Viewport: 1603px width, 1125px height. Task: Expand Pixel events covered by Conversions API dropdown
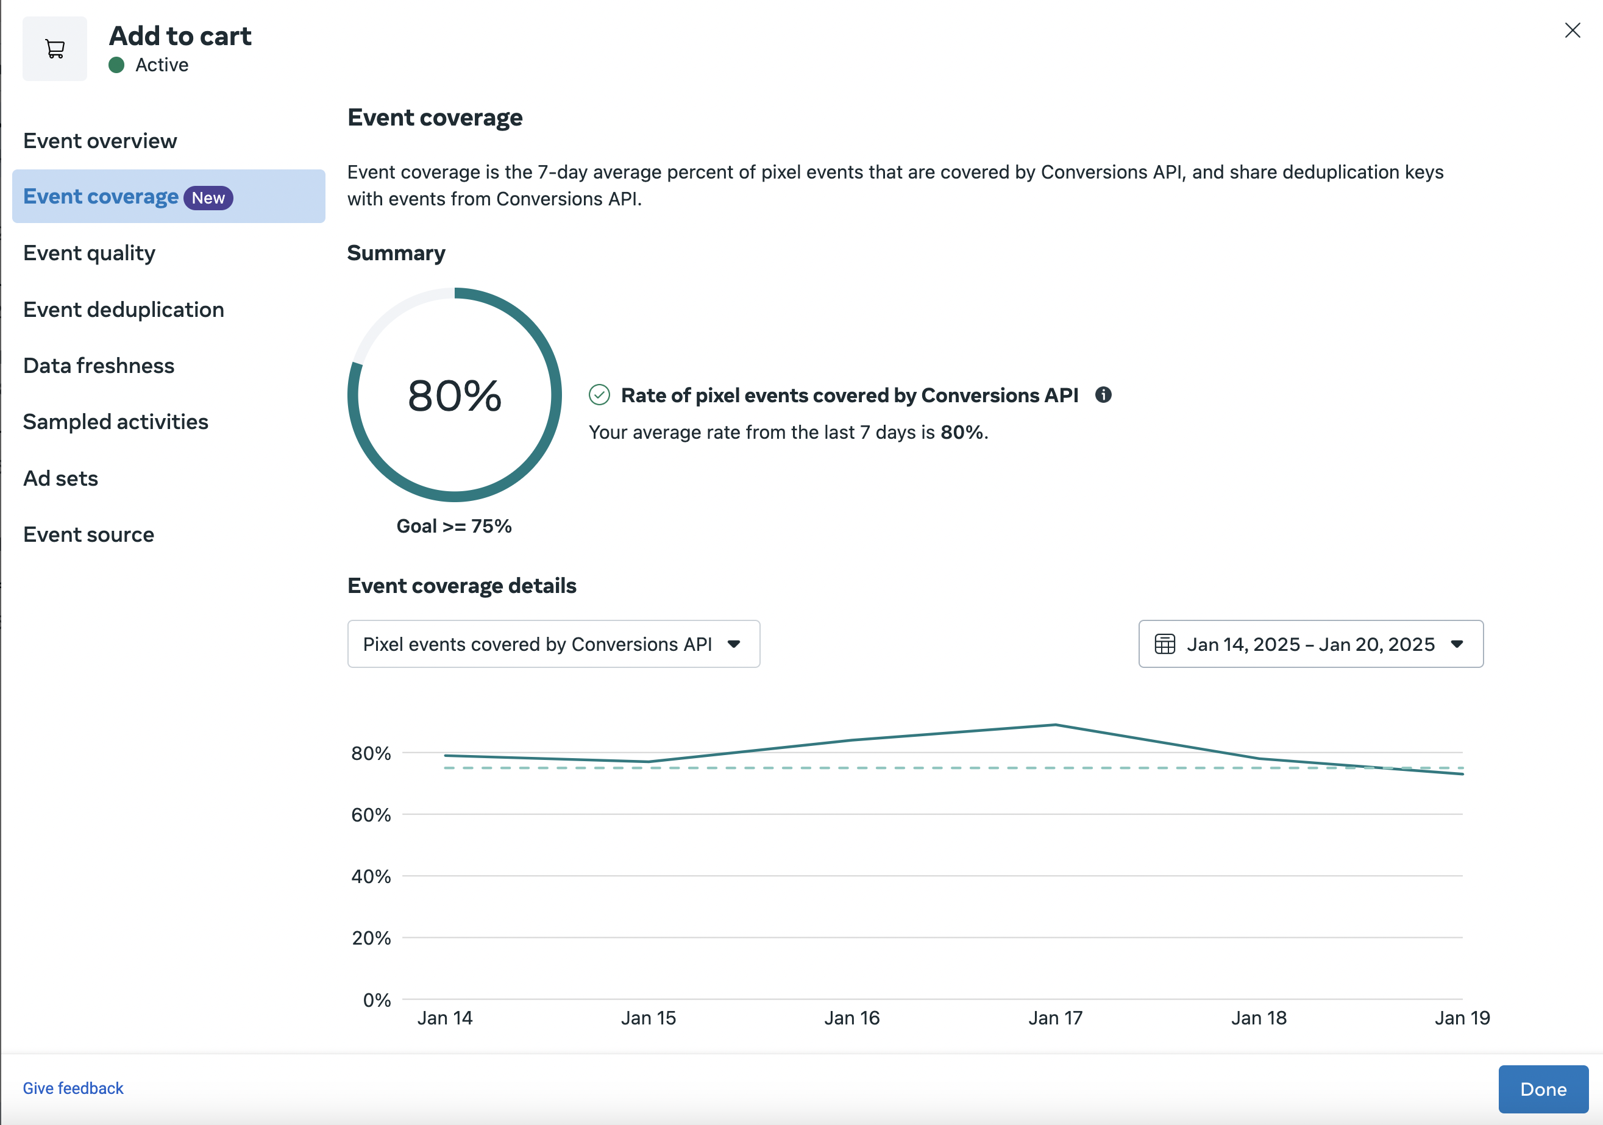553,644
